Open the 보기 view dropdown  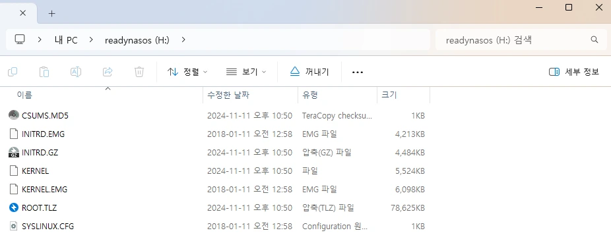(246, 72)
